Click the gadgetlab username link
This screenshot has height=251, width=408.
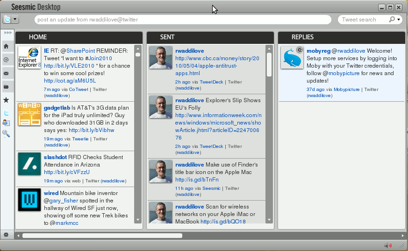(57, 108)
